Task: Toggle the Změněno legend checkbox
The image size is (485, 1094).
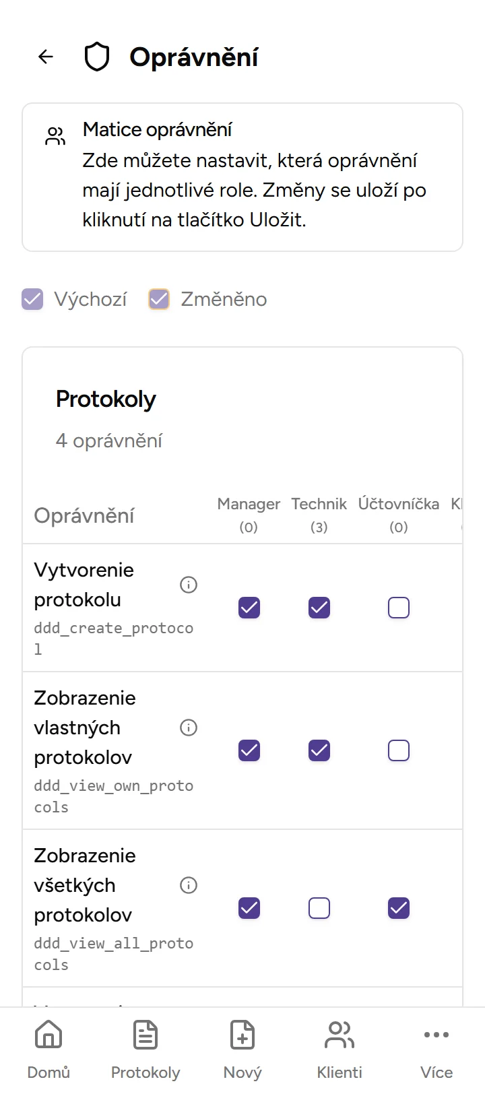Action: tap(159, 298)
